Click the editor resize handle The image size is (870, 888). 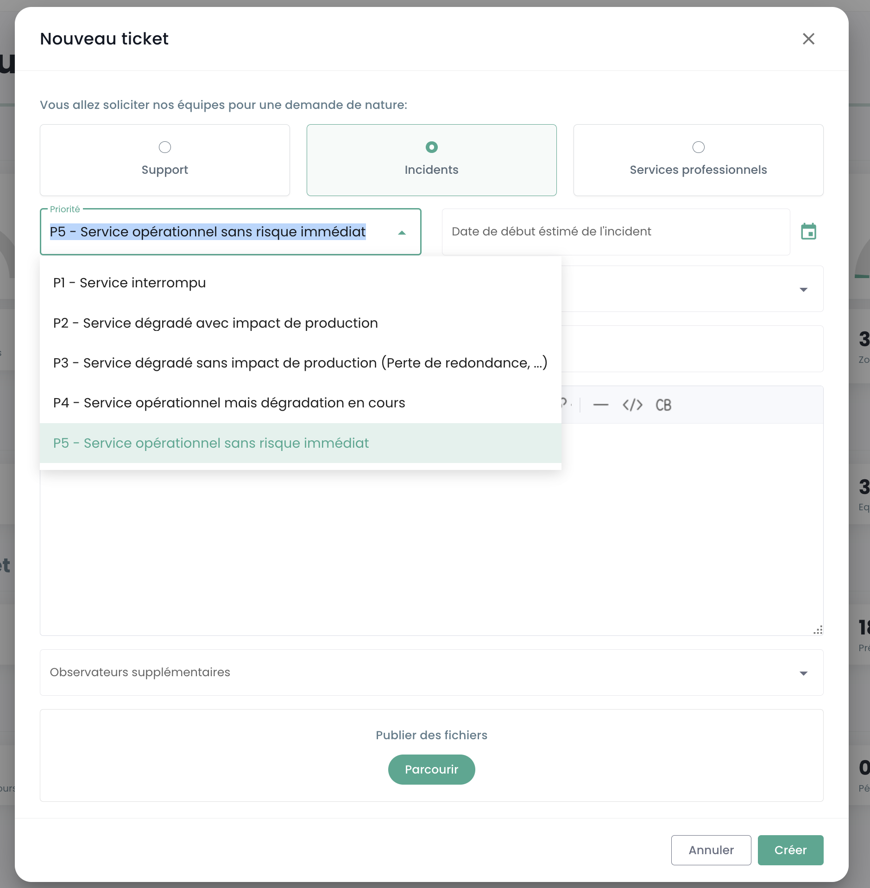coord(818,630)
